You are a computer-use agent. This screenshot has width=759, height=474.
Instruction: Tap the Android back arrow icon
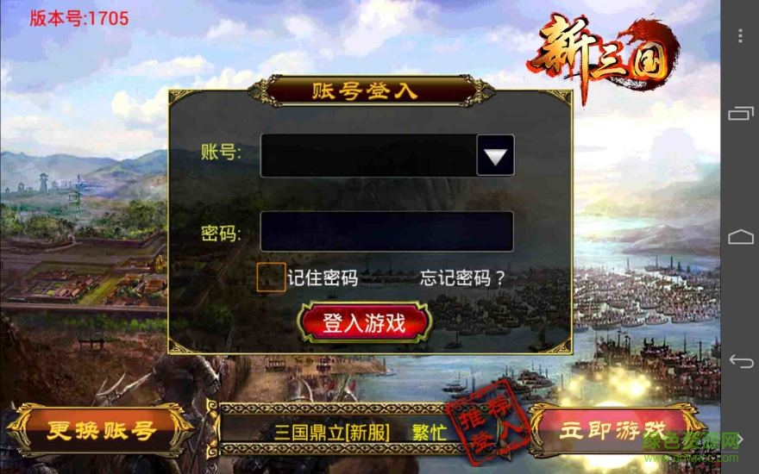pyautogui.click(x=741, y=361)
